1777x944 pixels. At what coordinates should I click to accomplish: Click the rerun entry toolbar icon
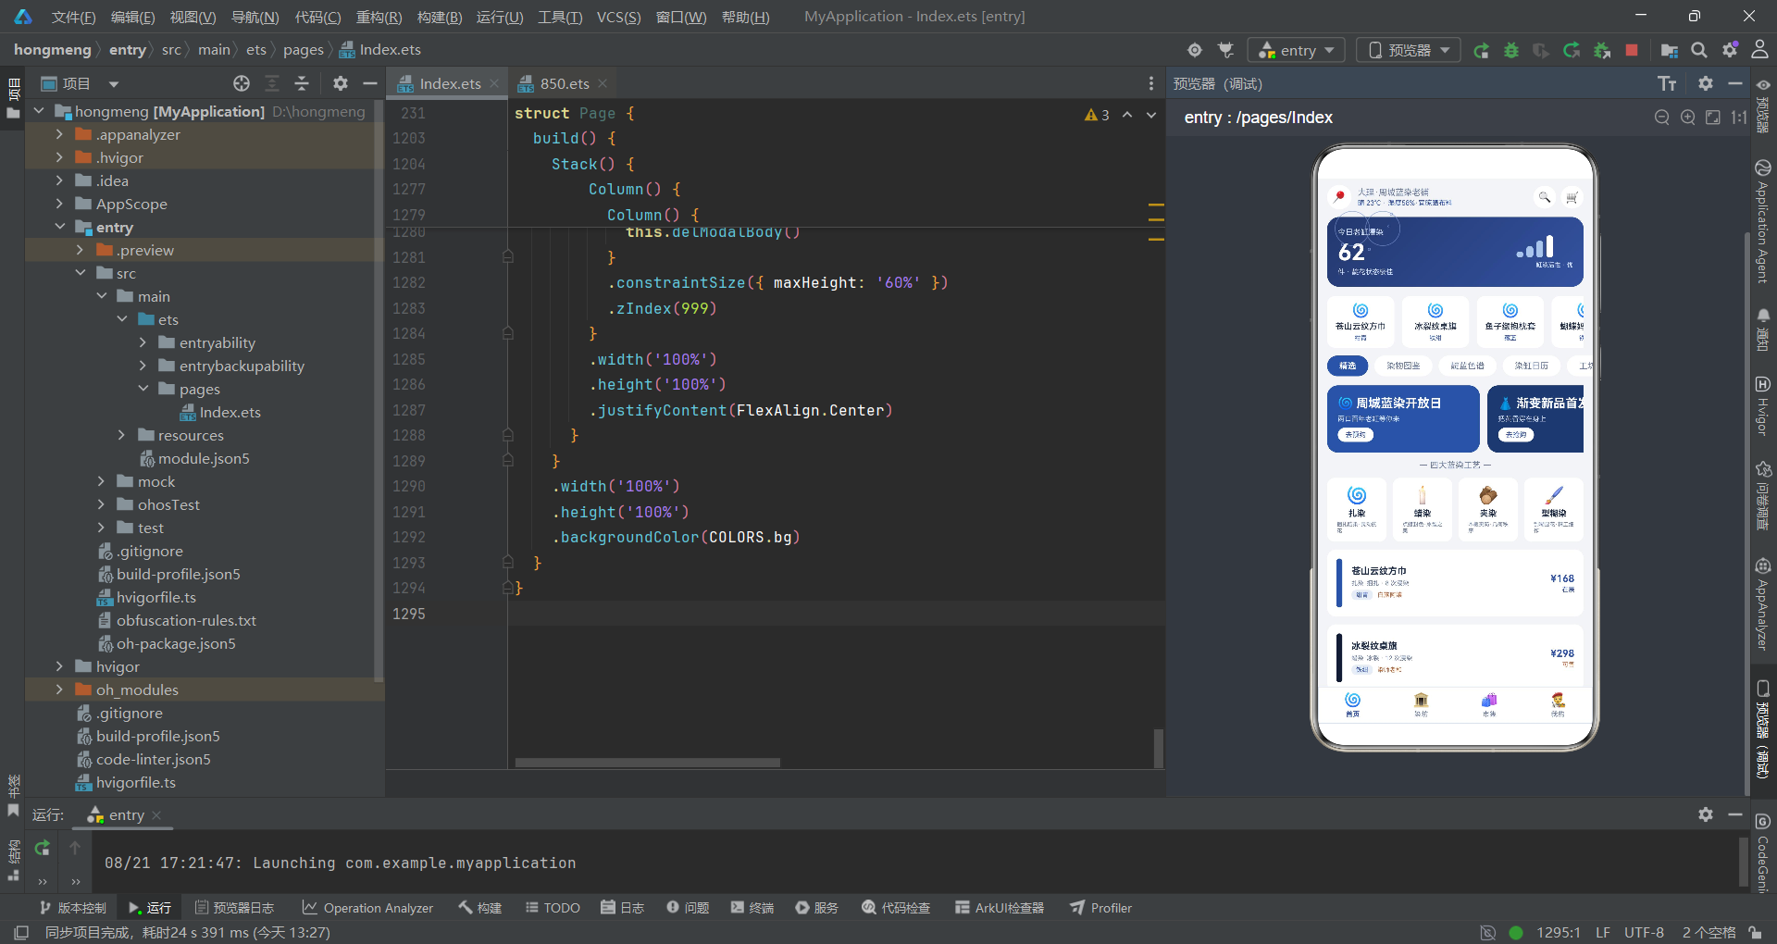(x=1481, y=51)
